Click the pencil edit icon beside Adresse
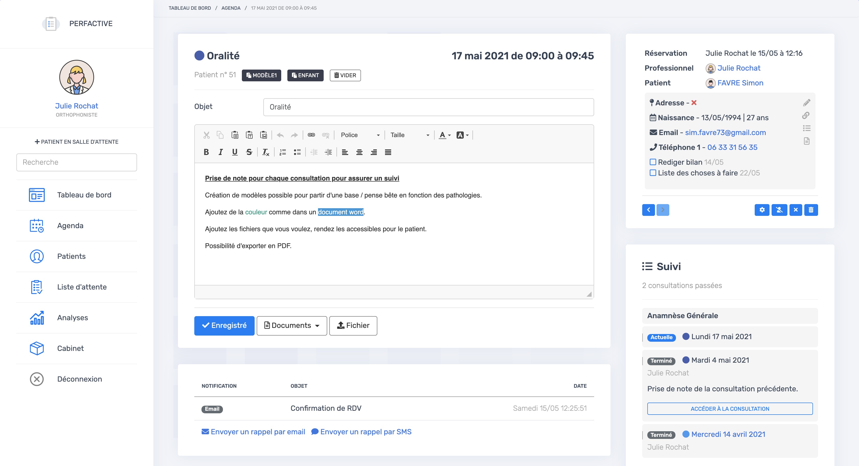 click(x=806, y=103)
